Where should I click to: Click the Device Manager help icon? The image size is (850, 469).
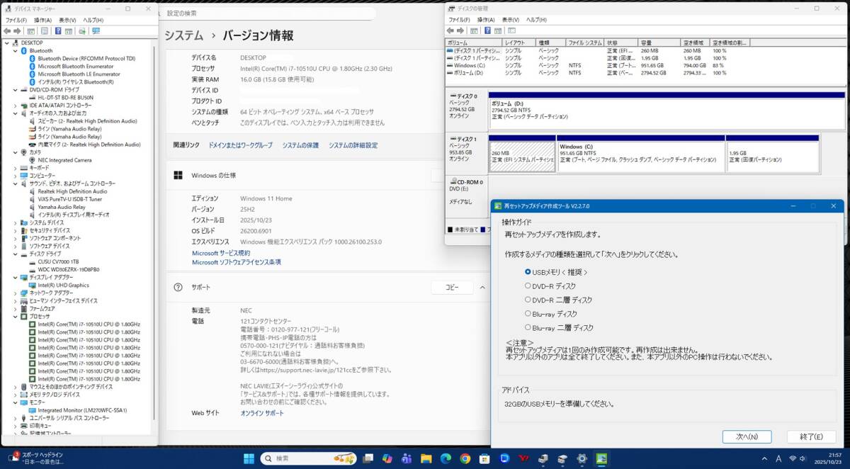pos(59,31)
